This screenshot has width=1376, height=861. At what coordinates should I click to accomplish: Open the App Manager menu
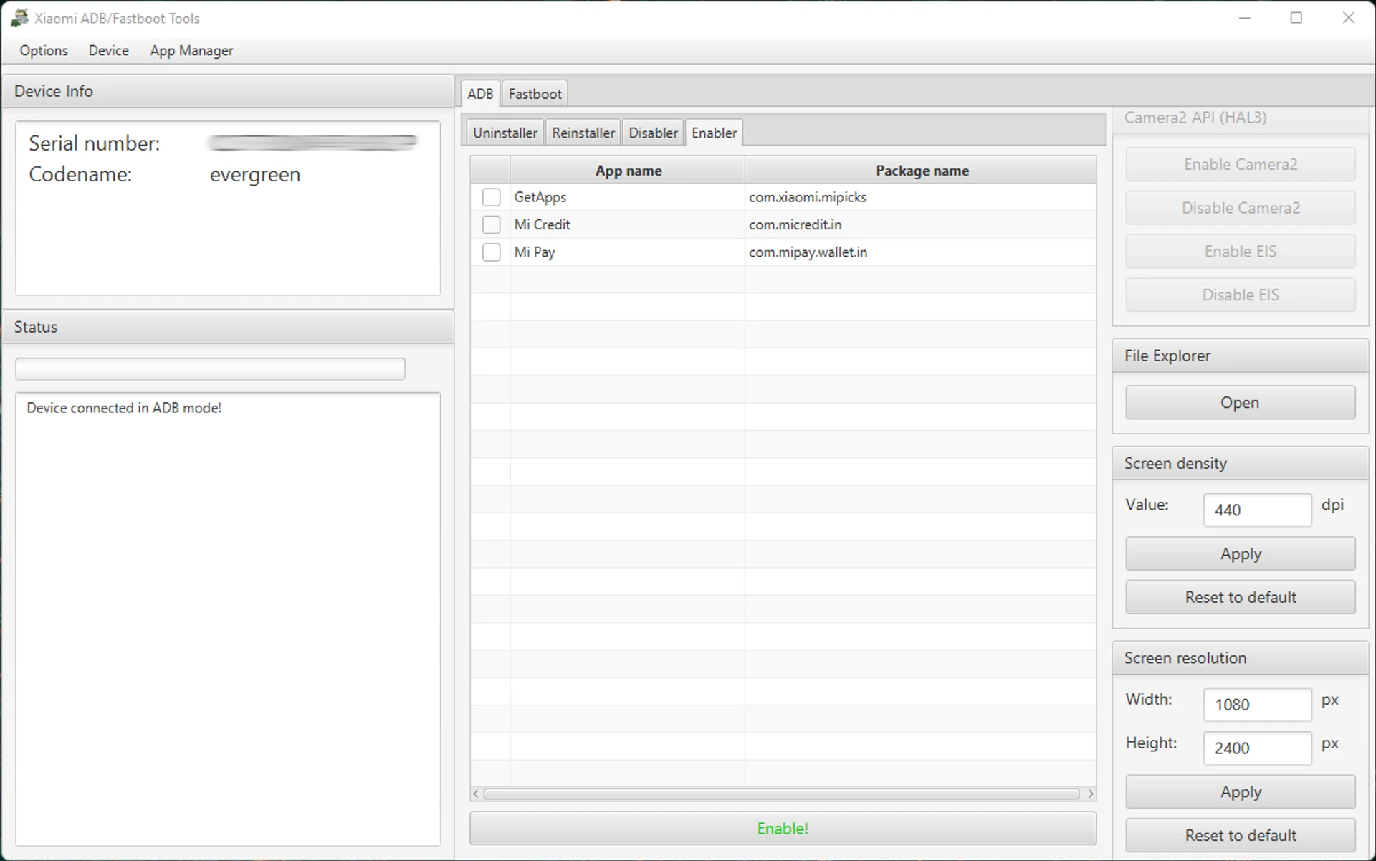[191, 51]
